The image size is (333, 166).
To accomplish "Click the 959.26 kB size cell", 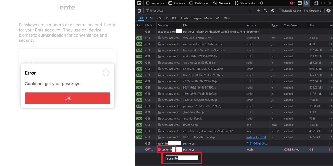I will (318, 69).
